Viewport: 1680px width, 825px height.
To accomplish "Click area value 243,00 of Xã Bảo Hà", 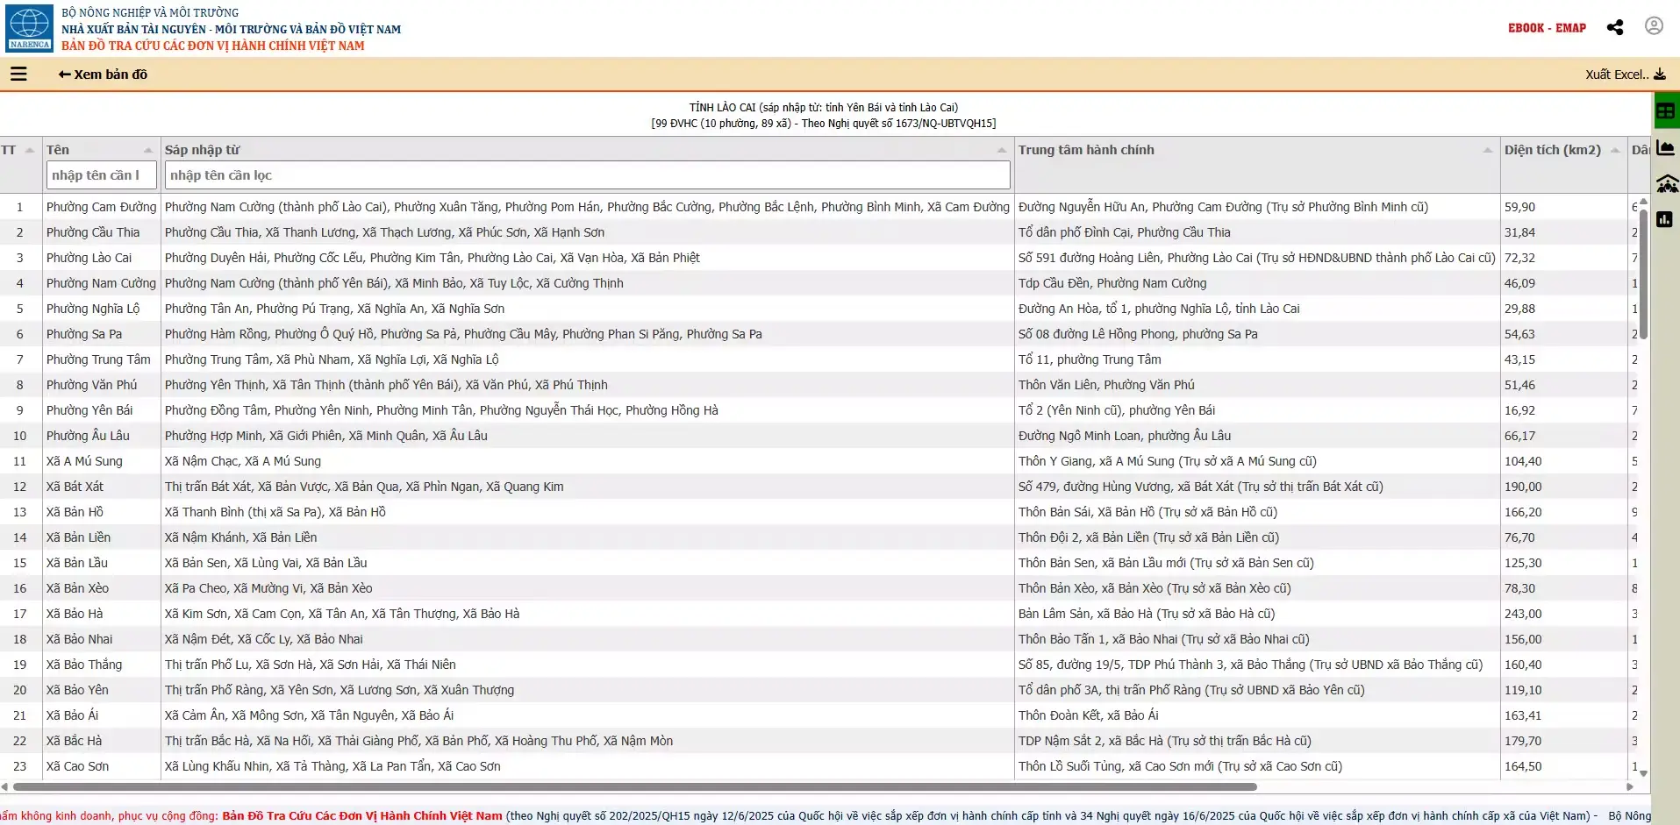I will click(x=1523, y=614).
